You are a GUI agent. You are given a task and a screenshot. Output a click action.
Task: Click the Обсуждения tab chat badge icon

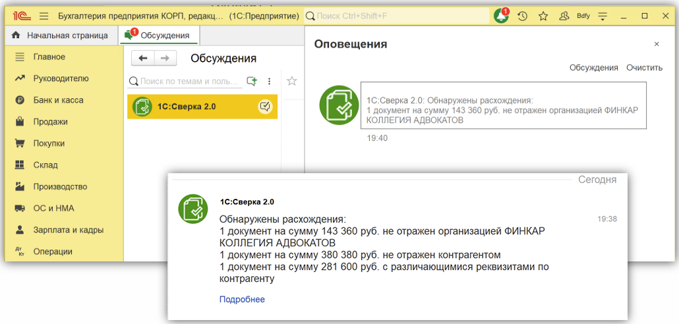[x=131, y=34]
